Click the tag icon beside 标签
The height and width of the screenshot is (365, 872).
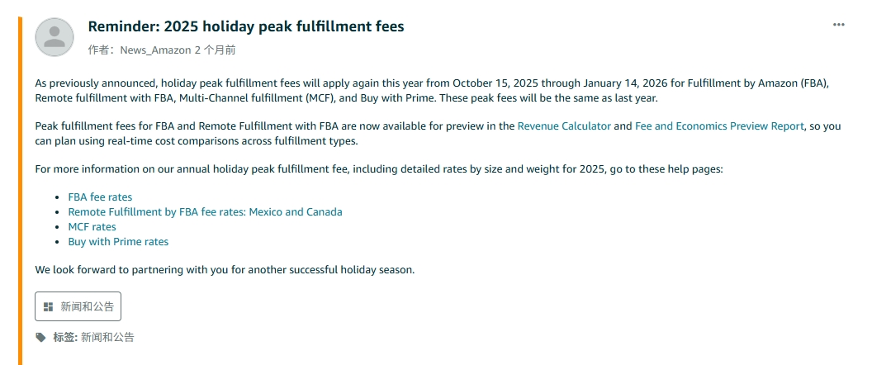click(40, 337)
